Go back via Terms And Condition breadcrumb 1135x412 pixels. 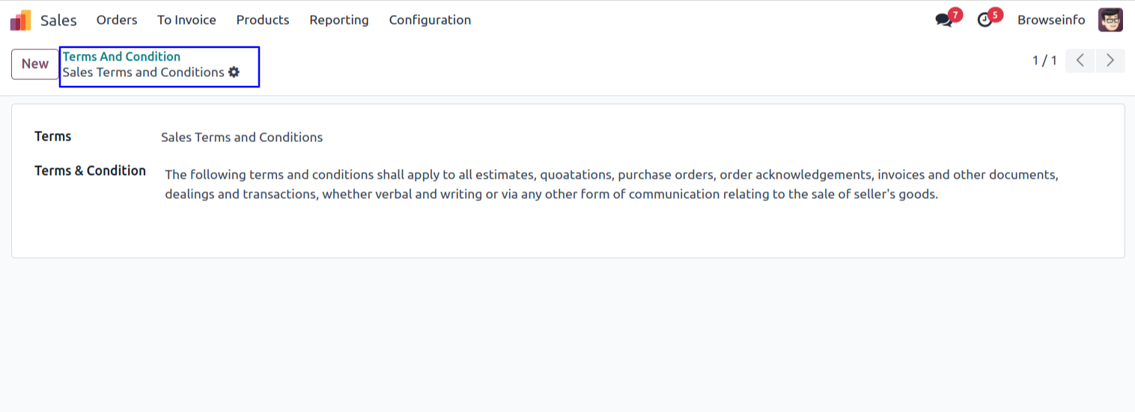pos(121,57)
